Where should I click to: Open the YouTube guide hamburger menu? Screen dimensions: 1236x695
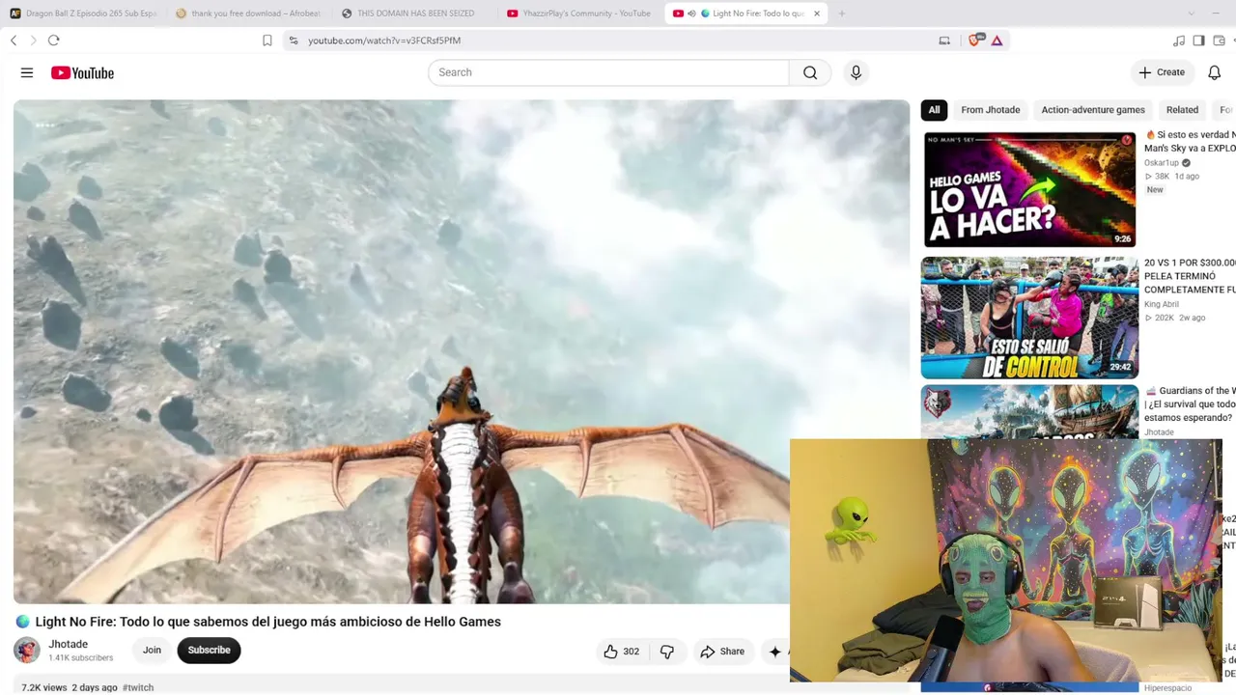(27, 72)
